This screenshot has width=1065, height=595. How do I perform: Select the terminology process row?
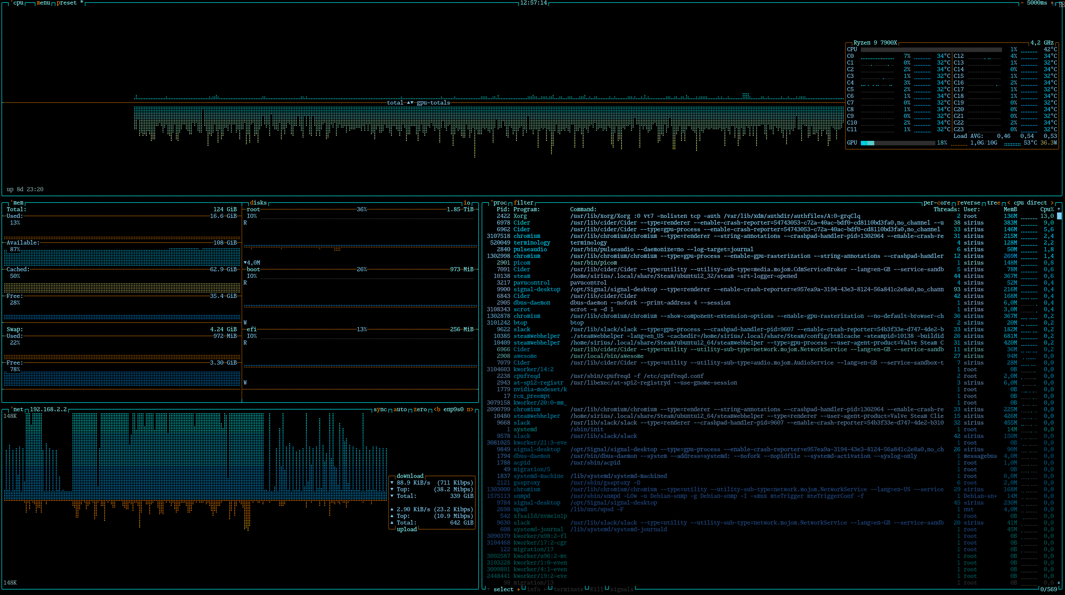tap(770, 243)
